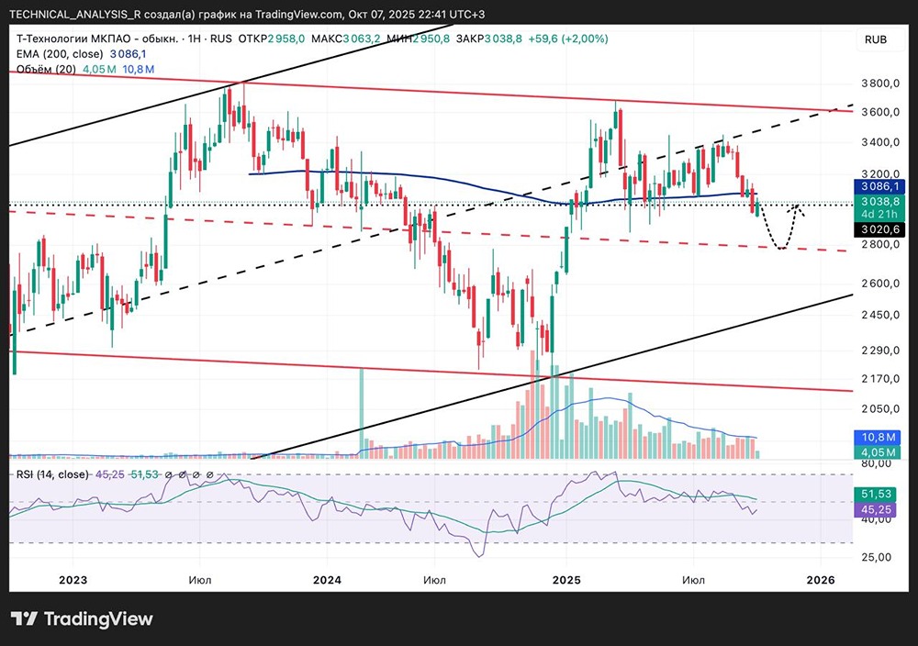The image size is (918, 646).
Task: Click the 2024 label on time axis
Action: click(x=326, y=579)
